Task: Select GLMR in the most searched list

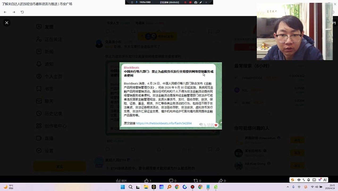Action: 269,102
